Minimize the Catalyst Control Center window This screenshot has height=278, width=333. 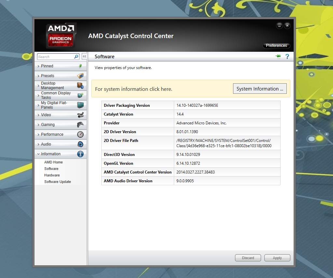coord(280,25)
